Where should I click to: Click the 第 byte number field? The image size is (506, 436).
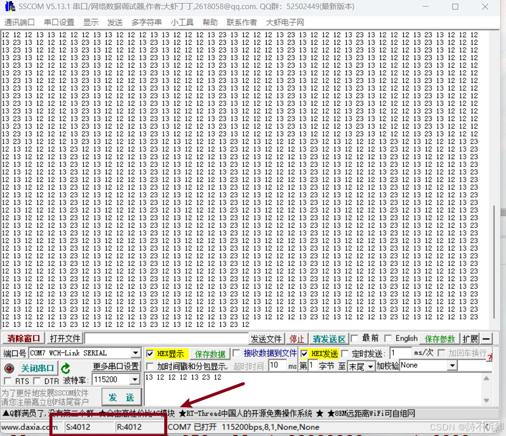coord(313,366)
